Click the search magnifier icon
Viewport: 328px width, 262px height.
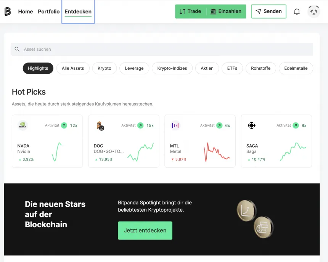17,49
